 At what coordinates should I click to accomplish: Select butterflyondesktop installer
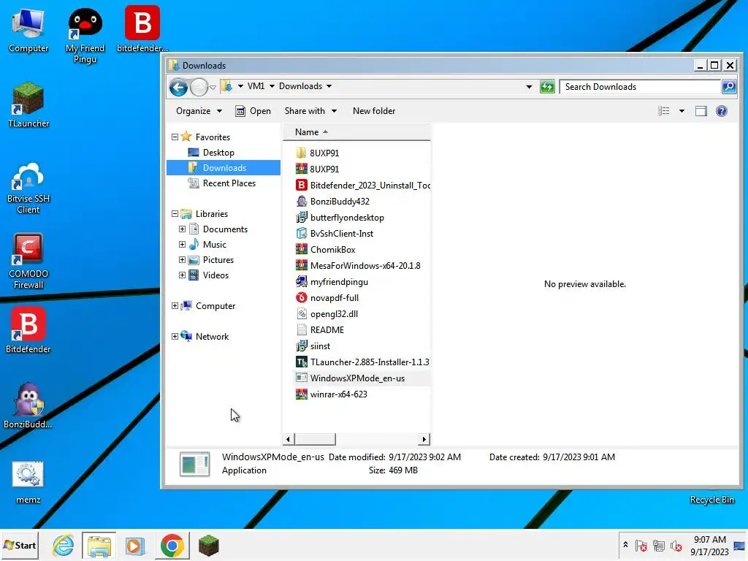[340, 218]
